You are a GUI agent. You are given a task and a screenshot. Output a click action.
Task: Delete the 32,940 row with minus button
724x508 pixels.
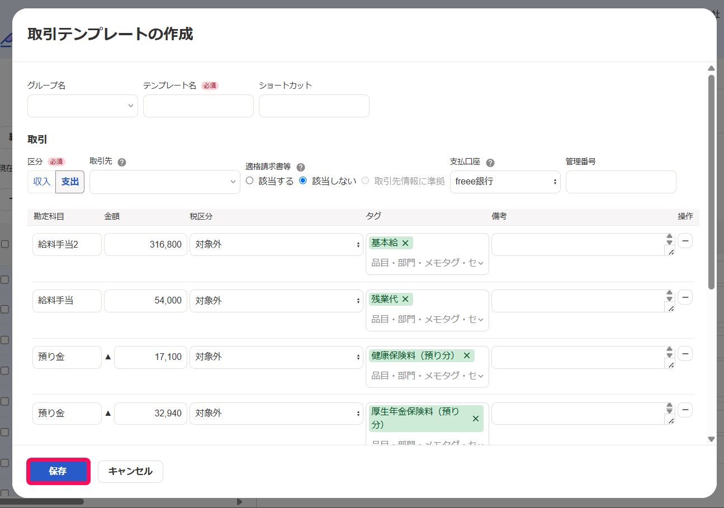click(x=685, y=410)
